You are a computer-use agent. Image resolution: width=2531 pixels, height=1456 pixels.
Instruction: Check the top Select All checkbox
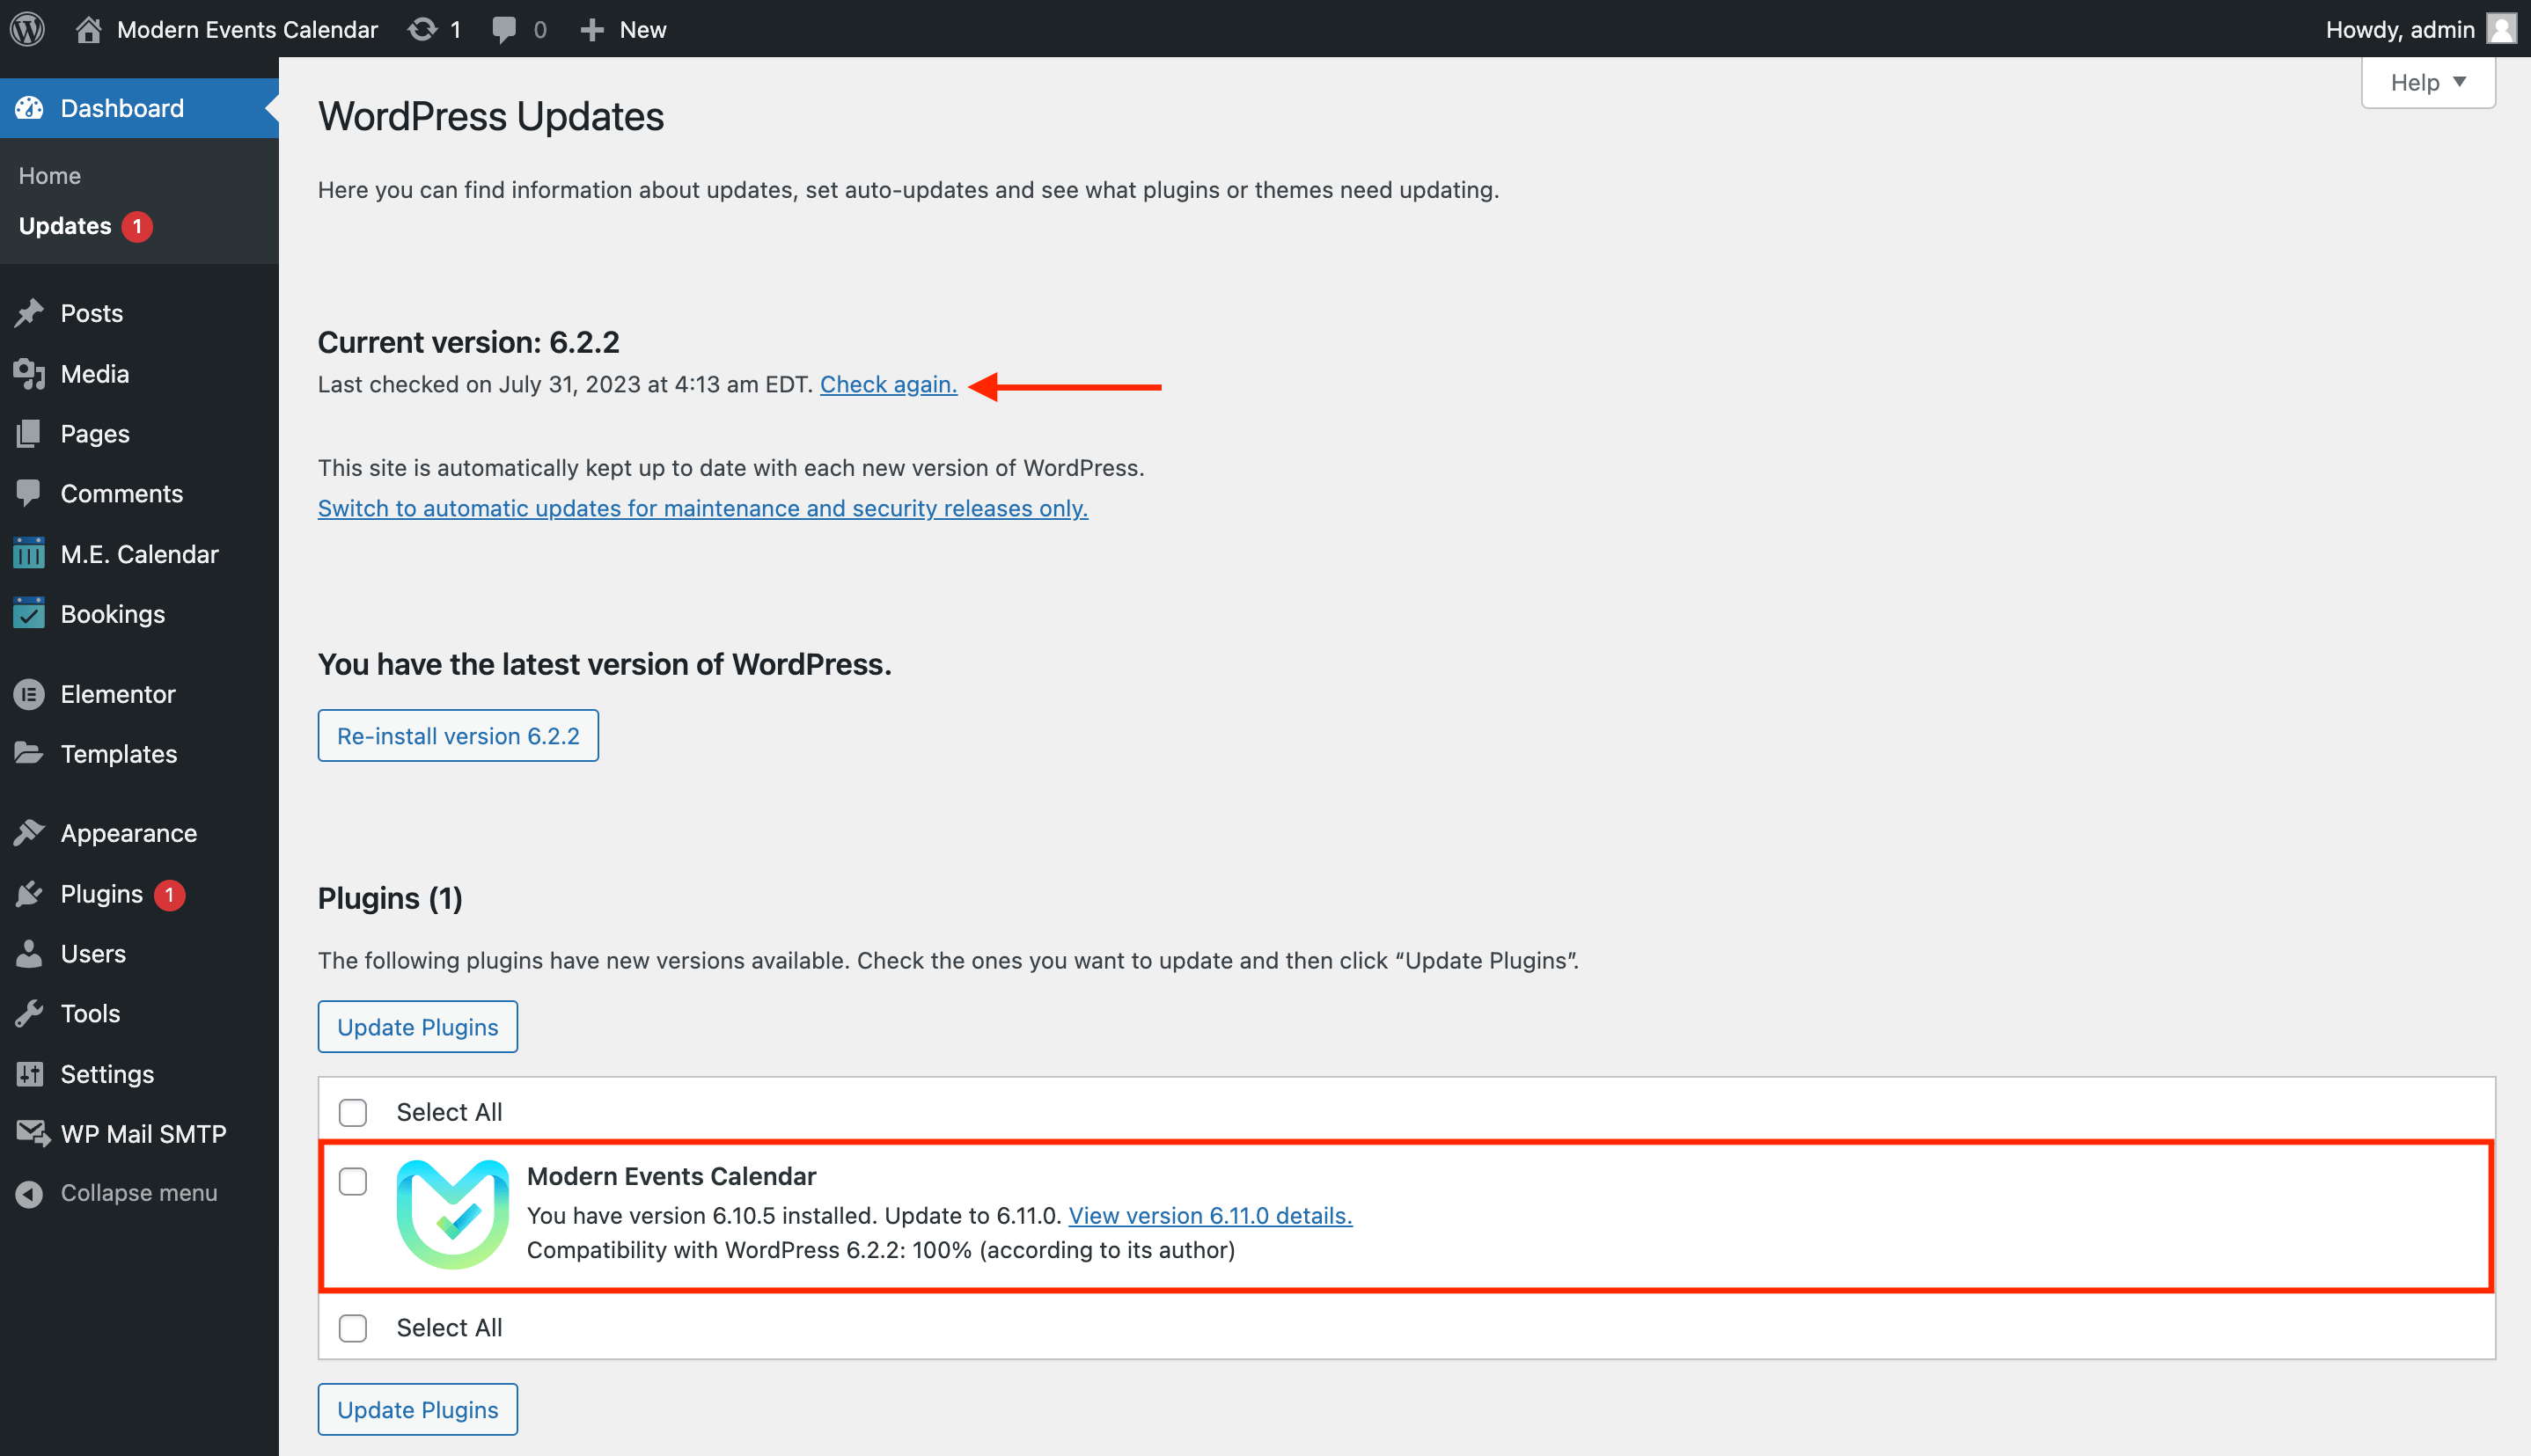tap(353, 1112)
